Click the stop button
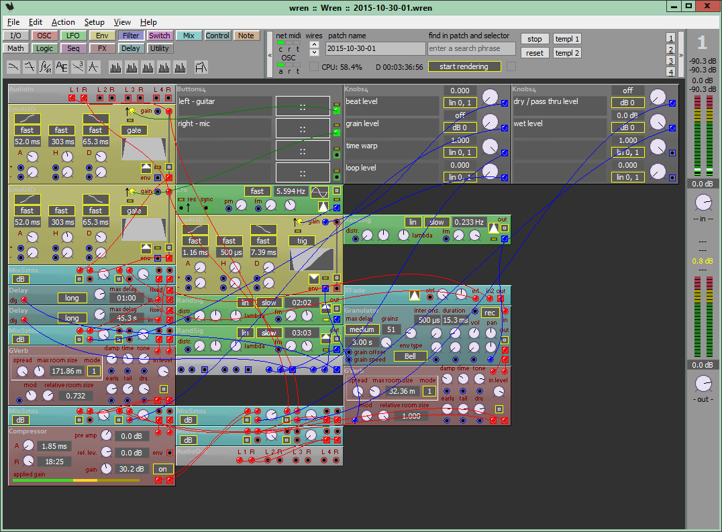The width and height of the screenshot is (722, 532). click(x=535, y=39)
